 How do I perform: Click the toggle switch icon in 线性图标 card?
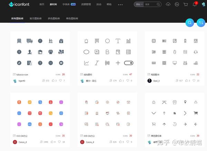129,63
